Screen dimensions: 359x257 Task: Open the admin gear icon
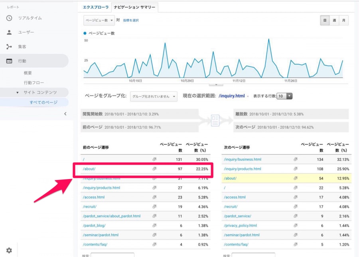[x=9, y=251]
